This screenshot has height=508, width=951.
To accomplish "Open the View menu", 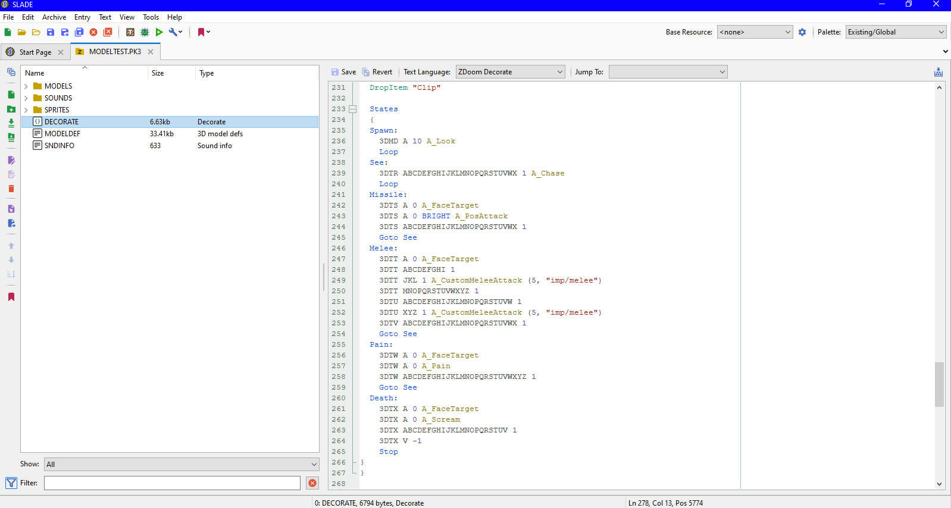I will click(127, 17).
